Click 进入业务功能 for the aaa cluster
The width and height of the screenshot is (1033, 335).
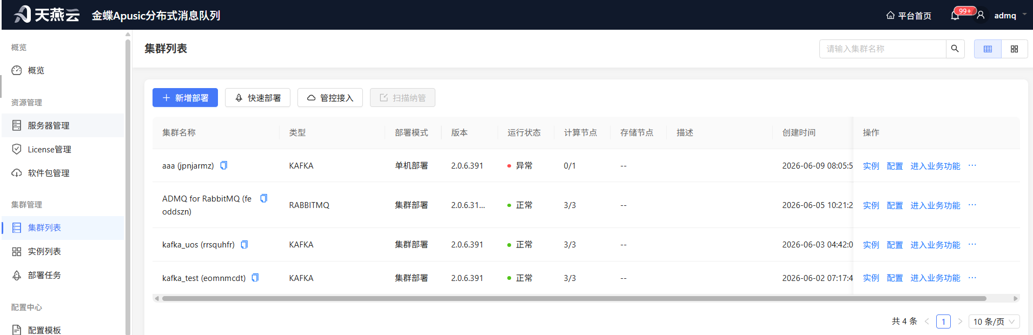(x=935, y=166)
